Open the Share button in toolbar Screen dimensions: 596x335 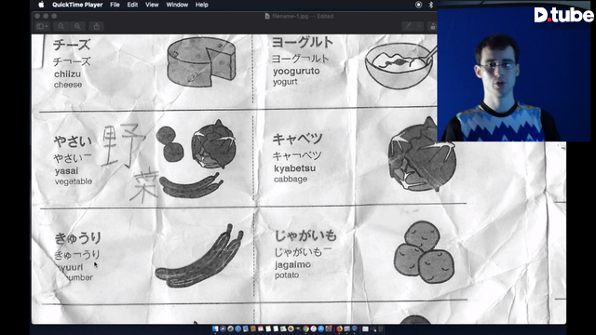(x=97, y=26)
